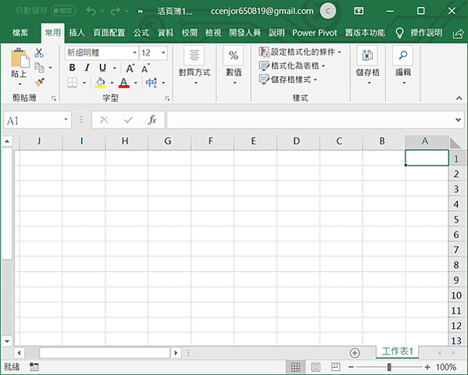Click the Cut scissors icon
This screenshot has width=468, height=375.
click(39, 53)
